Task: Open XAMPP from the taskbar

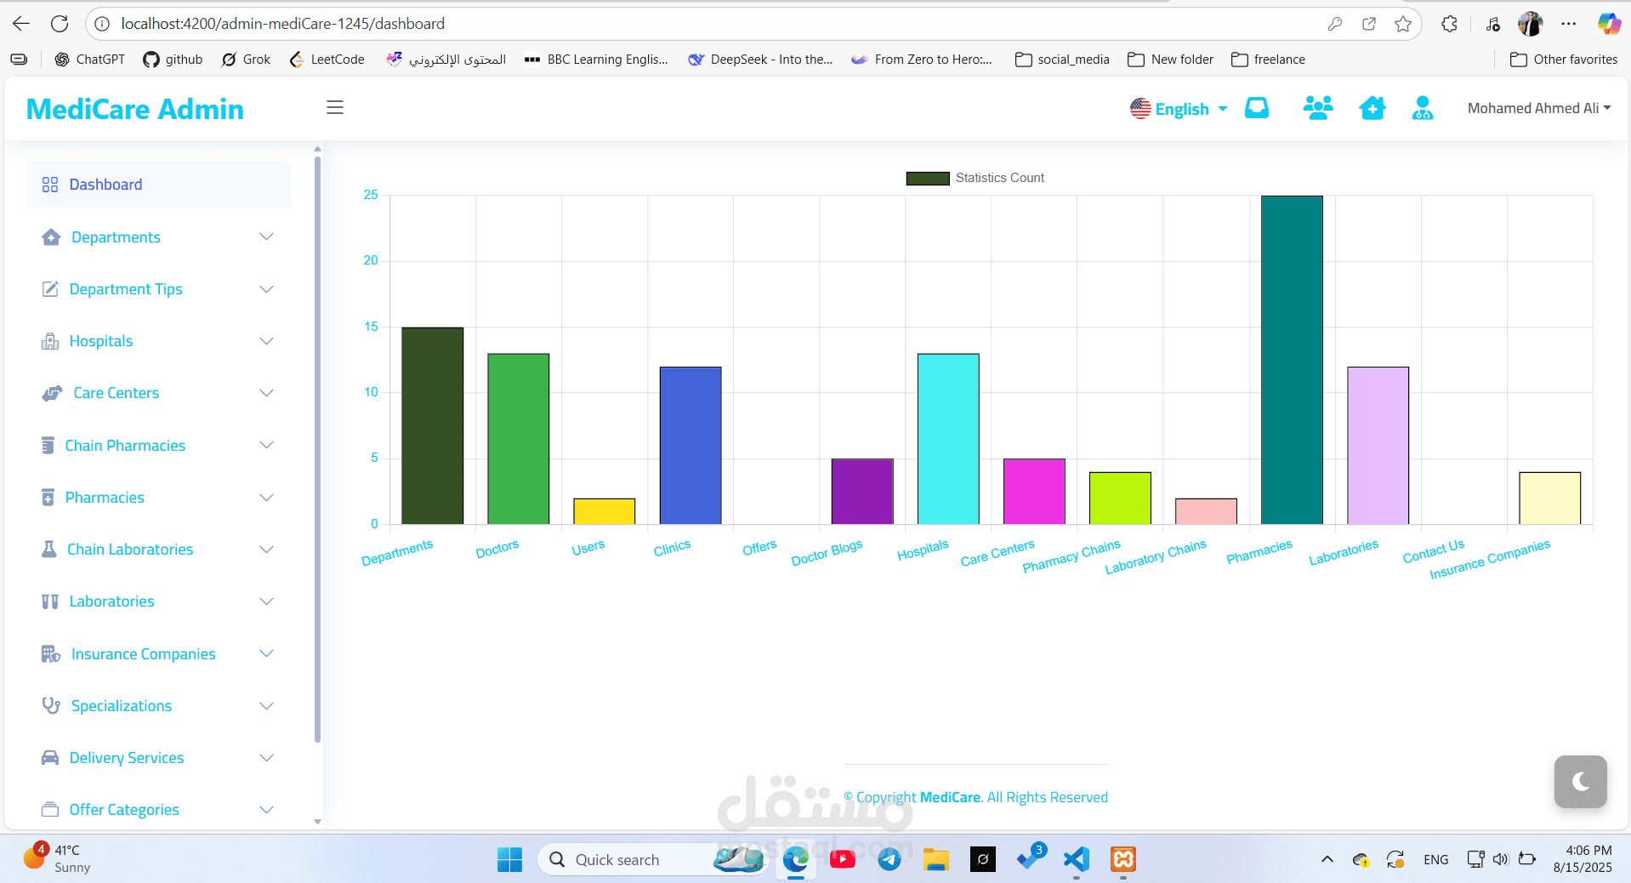Action: click(x=1123, y=859)
